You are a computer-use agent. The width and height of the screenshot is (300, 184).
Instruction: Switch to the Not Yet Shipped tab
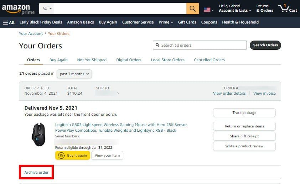tap(92, 60)
